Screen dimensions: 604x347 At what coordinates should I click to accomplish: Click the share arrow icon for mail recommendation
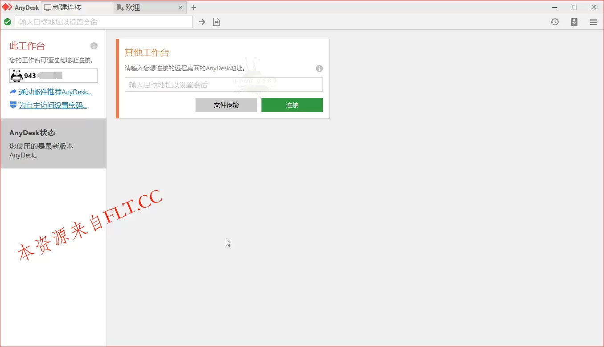pyautogui.click(x=13, y=92)
